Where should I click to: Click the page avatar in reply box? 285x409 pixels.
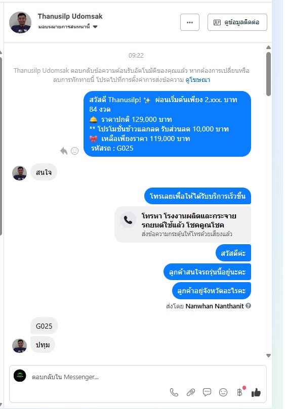coord(20,376)
